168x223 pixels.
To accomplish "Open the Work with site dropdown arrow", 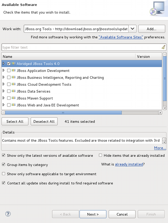I will click(132, 29).
